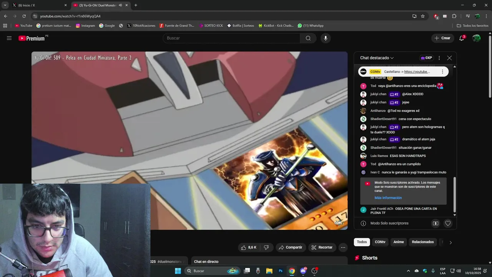The image size is (492, 277).
Task: Close the live chat panel
Action: [x=449, y=58]
